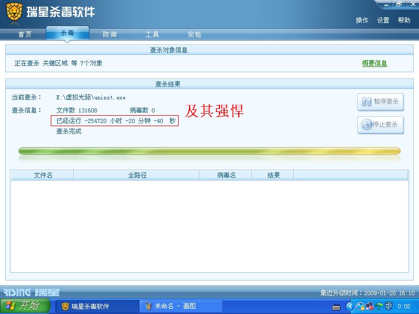Click the pause icon on 暂停查杀 button
The image size is (419, 314).
pos(367,102)
